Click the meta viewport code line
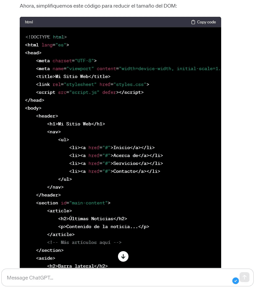256x289 pixels. coord(128,68)
